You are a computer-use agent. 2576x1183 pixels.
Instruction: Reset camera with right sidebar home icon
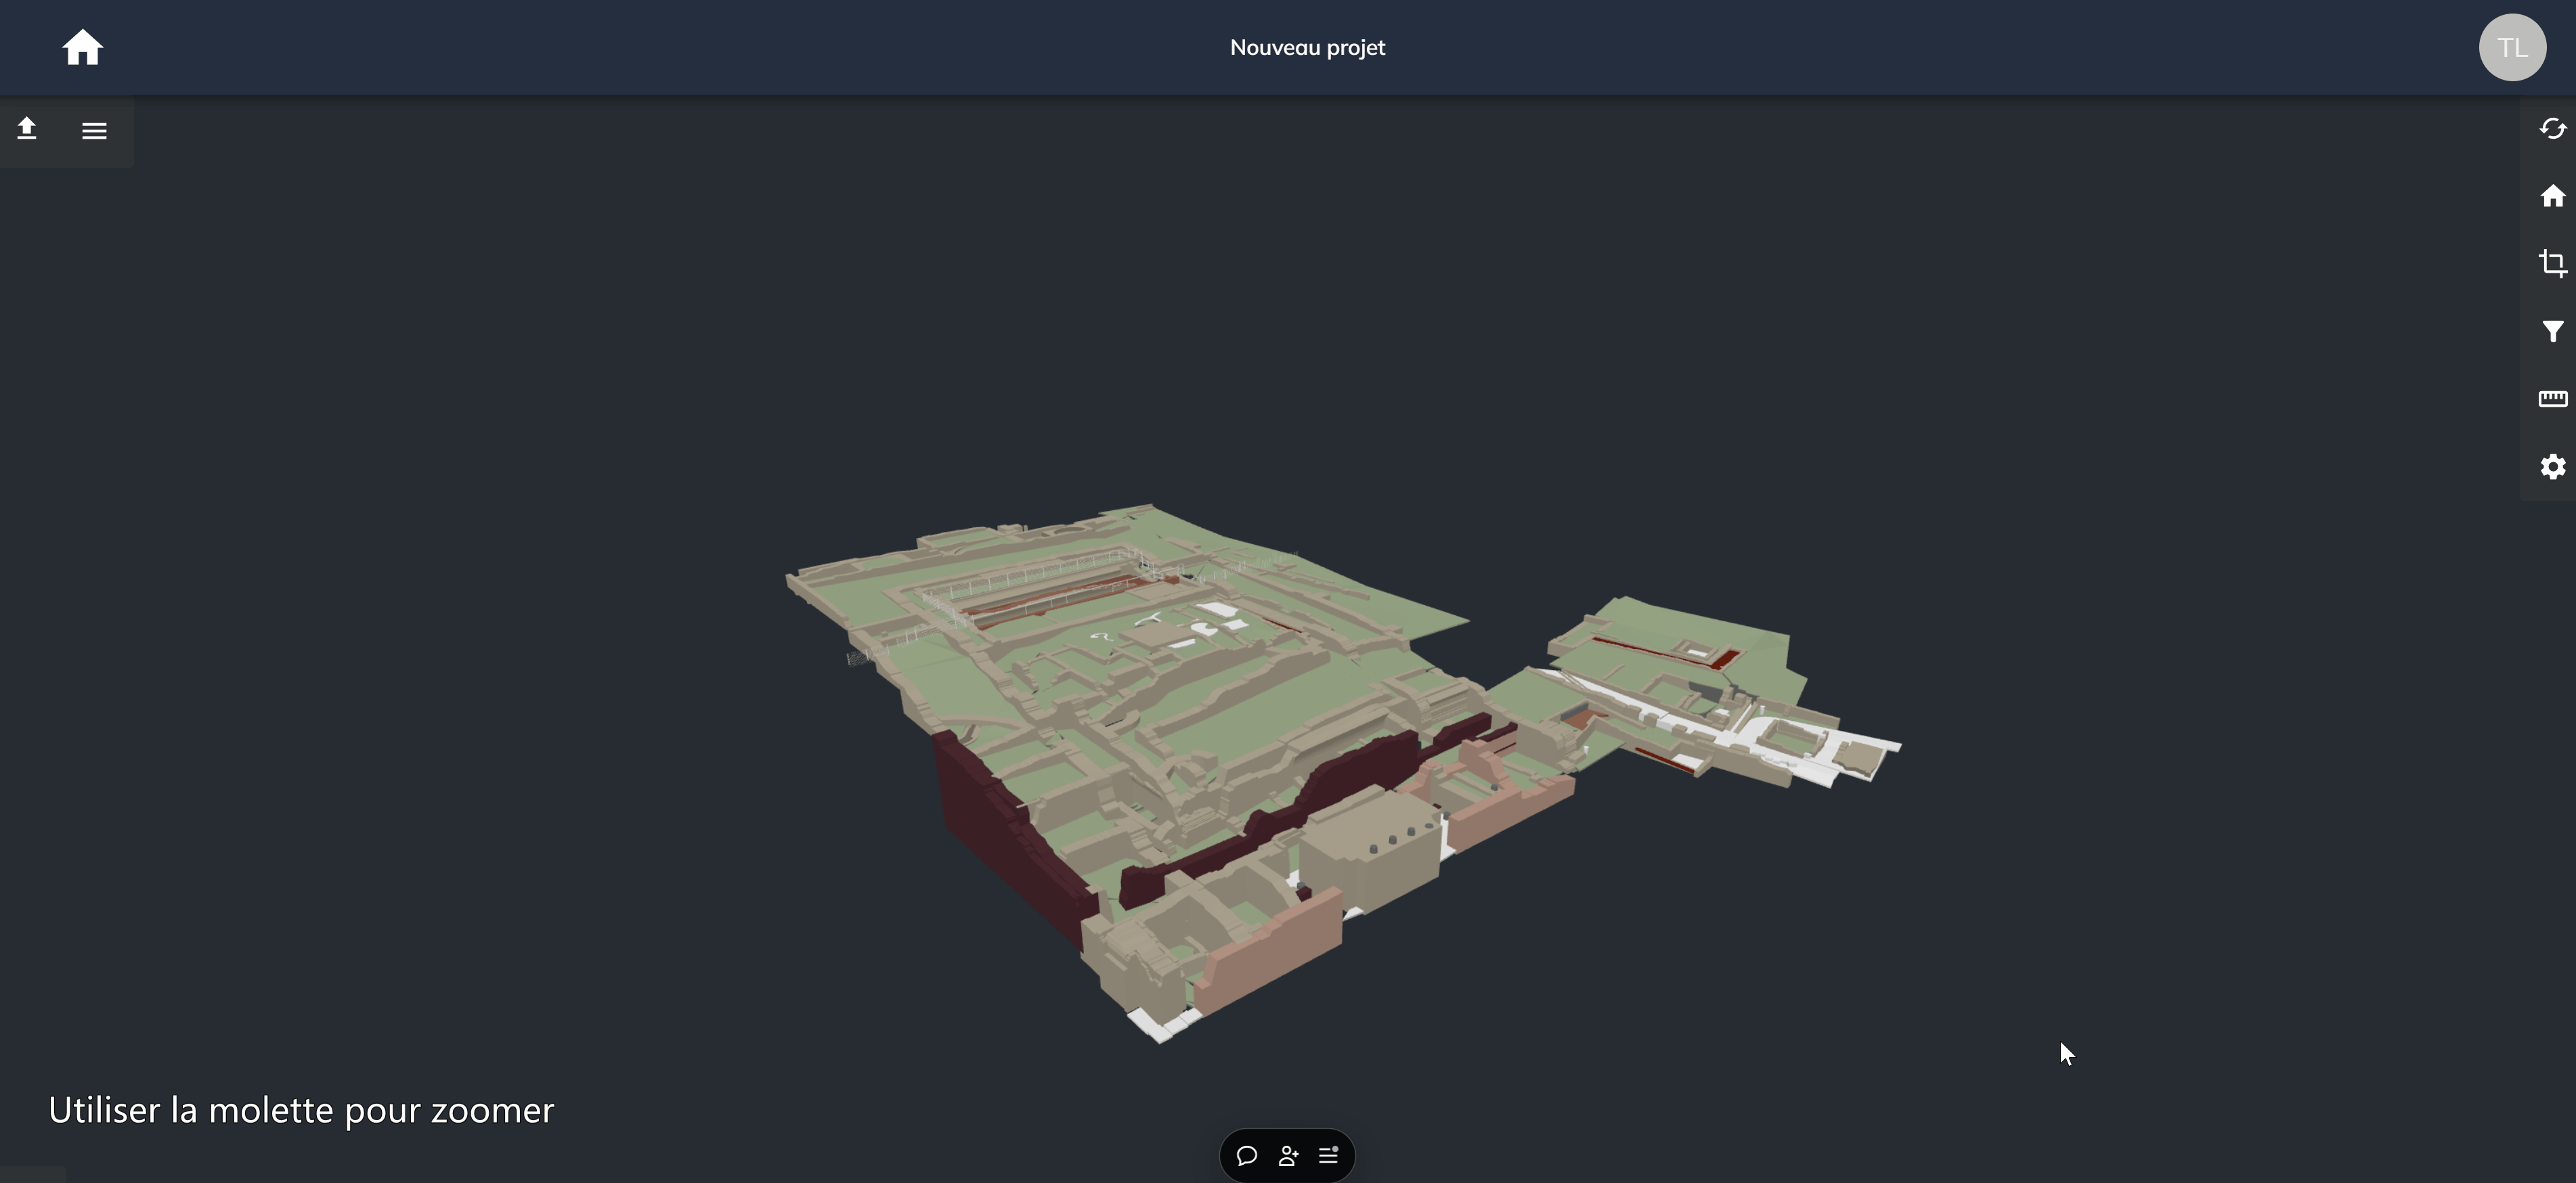(x=2552, y=196)
